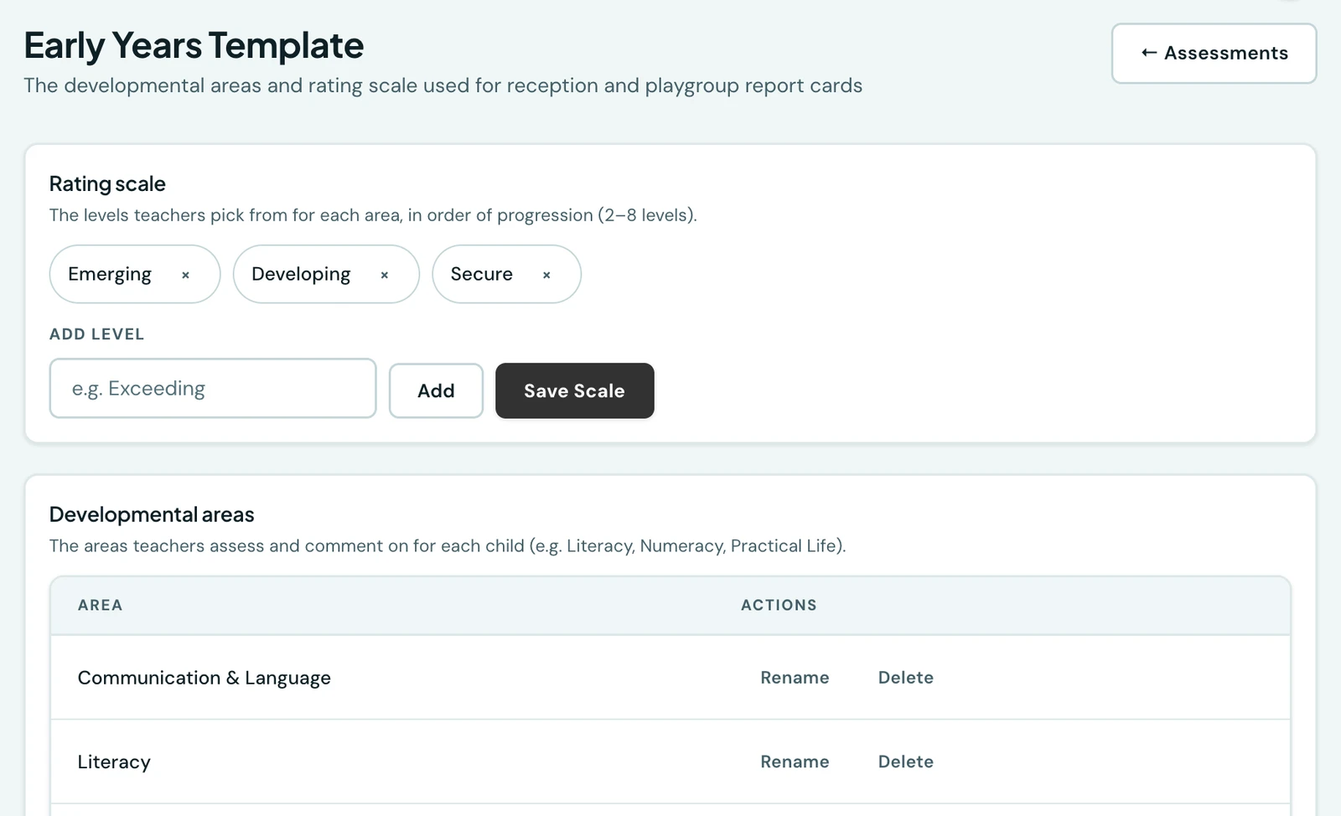Screen dimensions: 1341x816
Task: Click the Literacy area name
Action: click(114, 762)
